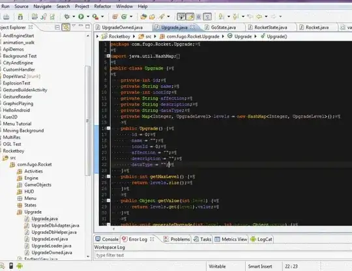Open the Refactor menu
The height and width of the screenshot is (271, 352).
click(x=102, y=7)
